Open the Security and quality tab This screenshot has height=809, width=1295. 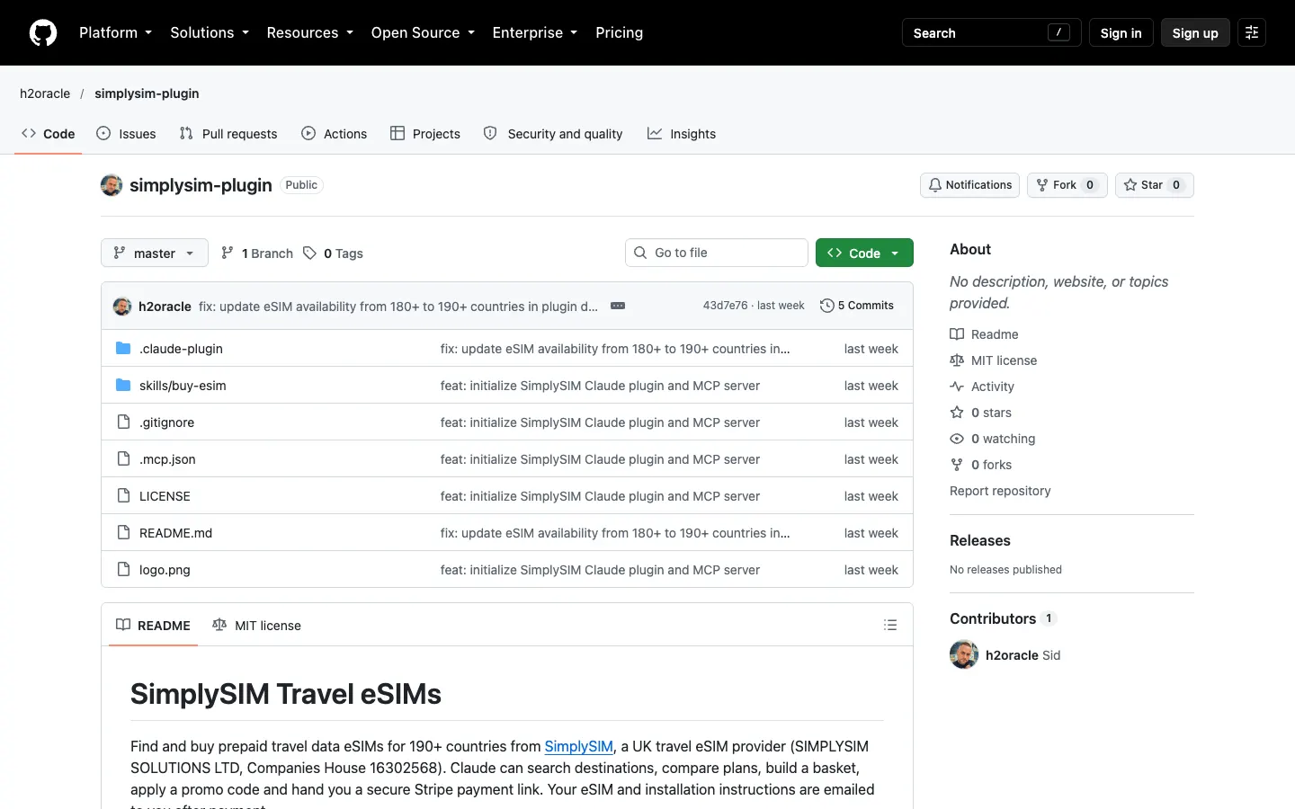pyautogui.click(x=553, y=133)
